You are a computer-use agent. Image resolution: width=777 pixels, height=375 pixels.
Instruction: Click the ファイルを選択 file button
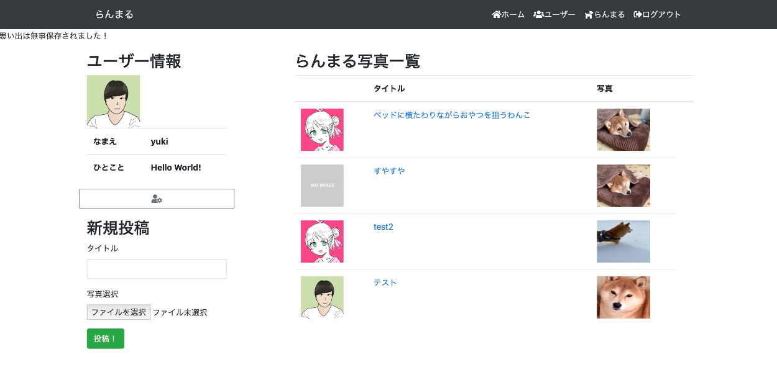coord(119,312)
